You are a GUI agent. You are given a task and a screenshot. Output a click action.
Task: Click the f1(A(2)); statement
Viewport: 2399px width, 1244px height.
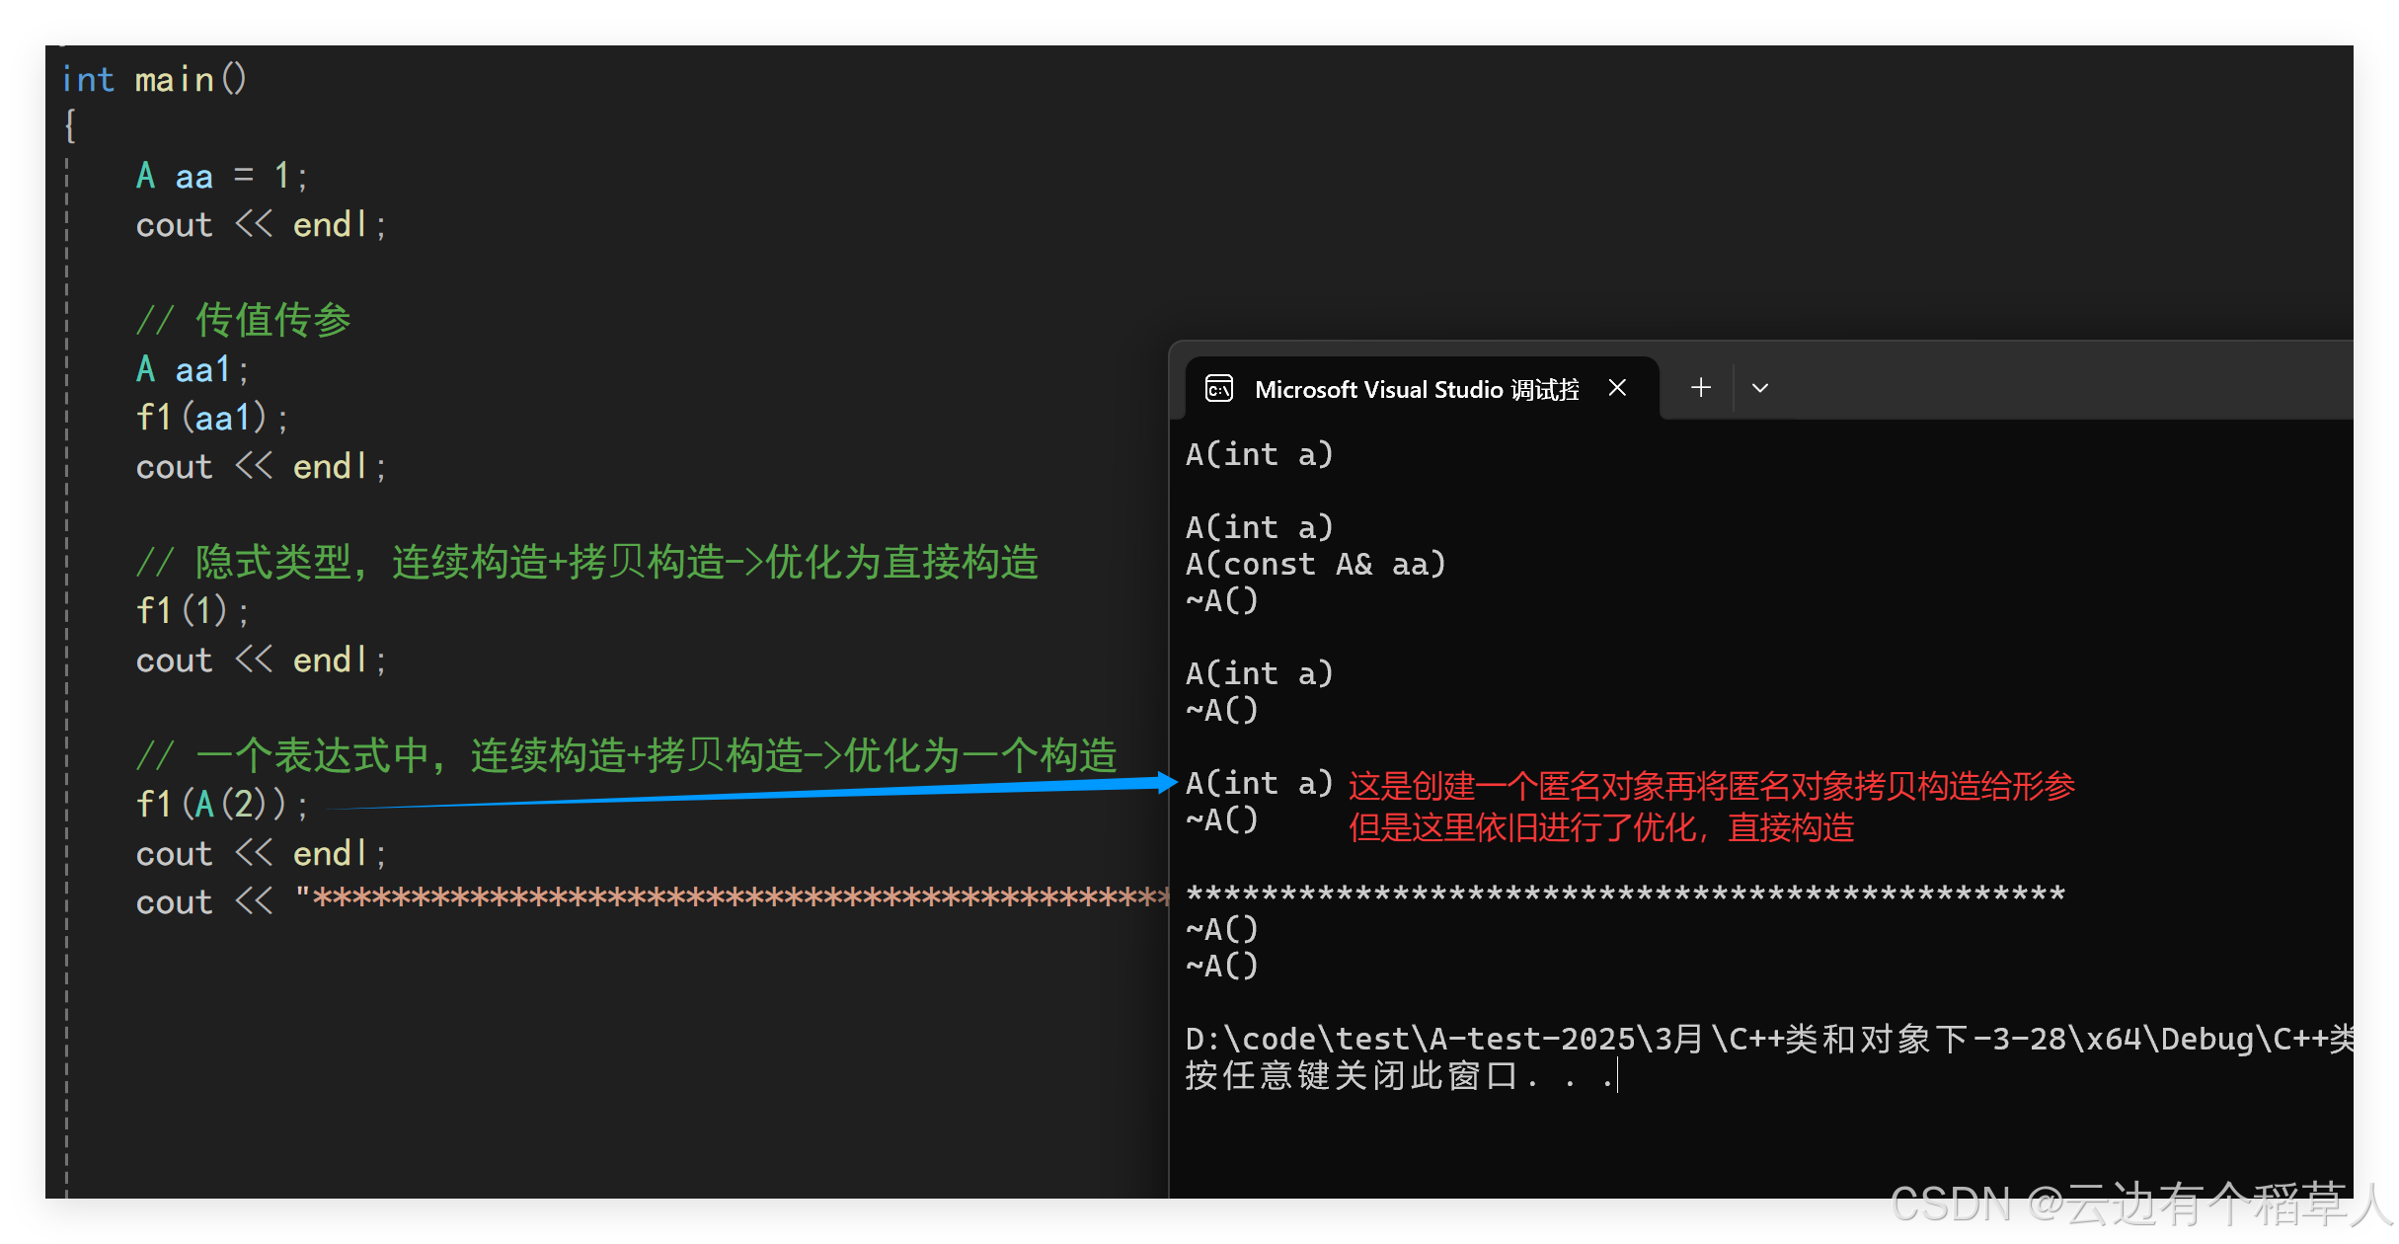click(222, 805)
